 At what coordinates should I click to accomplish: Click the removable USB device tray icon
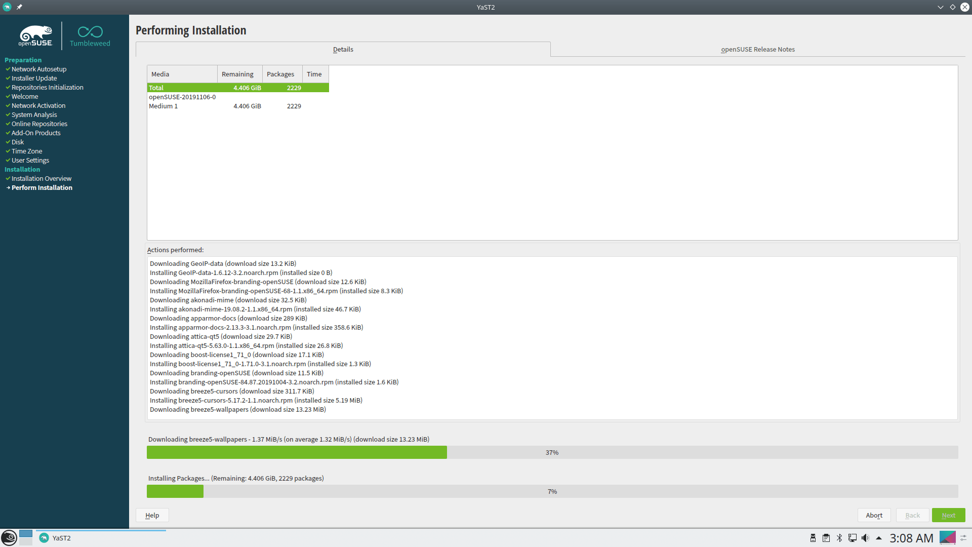813,538
